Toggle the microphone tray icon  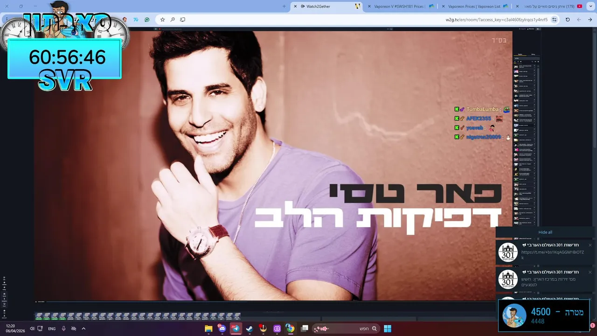64,329
